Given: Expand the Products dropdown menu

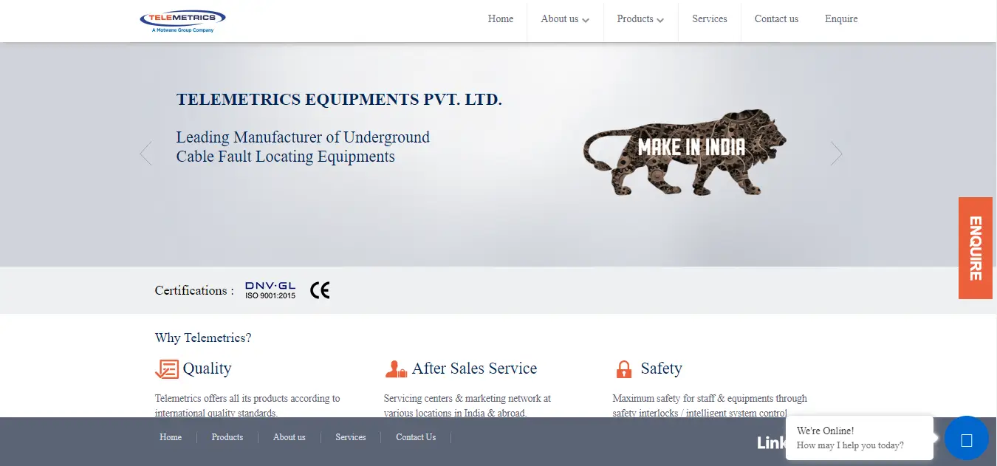Looking at the screenshot, I should click(640, 19).
